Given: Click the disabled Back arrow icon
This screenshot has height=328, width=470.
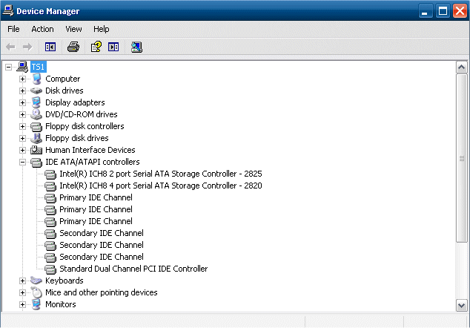Looking at the screenshot, I should (x=10, y=47).
